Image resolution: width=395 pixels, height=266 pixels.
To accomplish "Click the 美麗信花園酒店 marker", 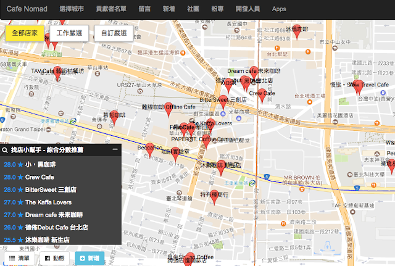I will (335, 122).
